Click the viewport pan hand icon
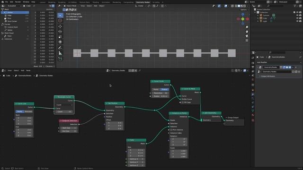303x170 pixels. (247, 32)
